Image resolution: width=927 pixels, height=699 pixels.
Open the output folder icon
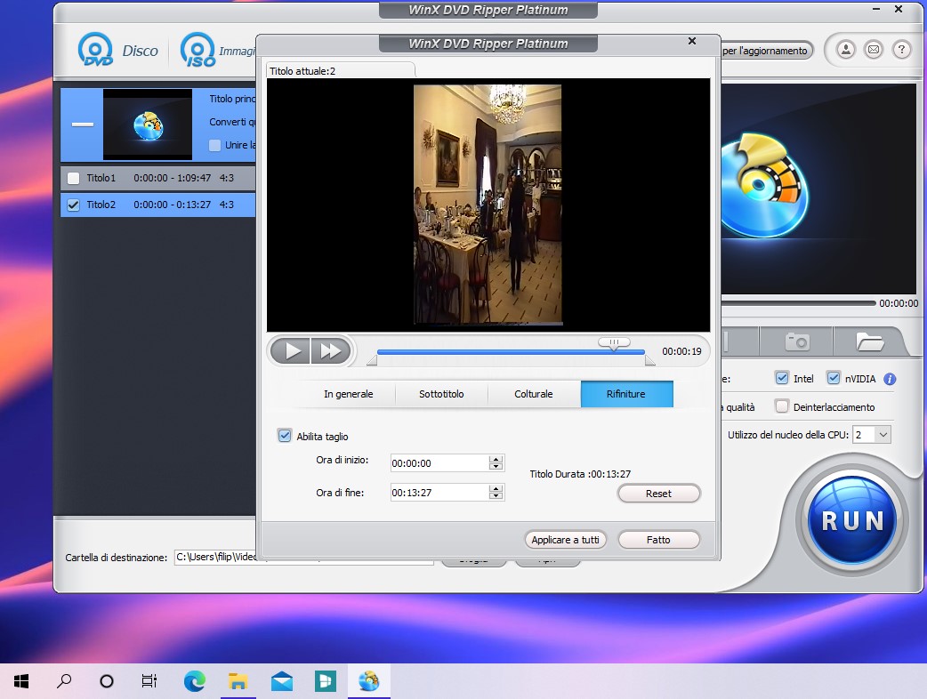[870, 341]
